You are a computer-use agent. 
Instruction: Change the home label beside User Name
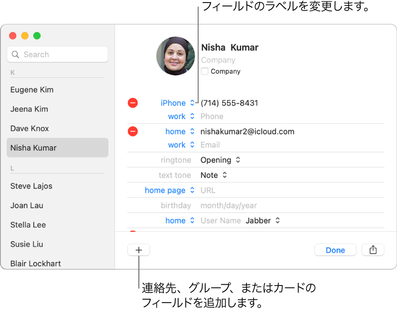(x=180, y=220)
